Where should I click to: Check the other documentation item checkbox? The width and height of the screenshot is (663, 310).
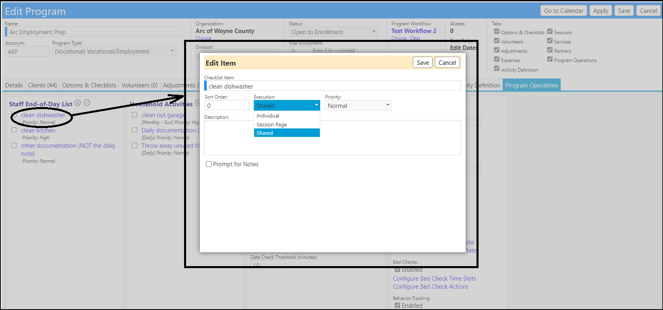14,145
